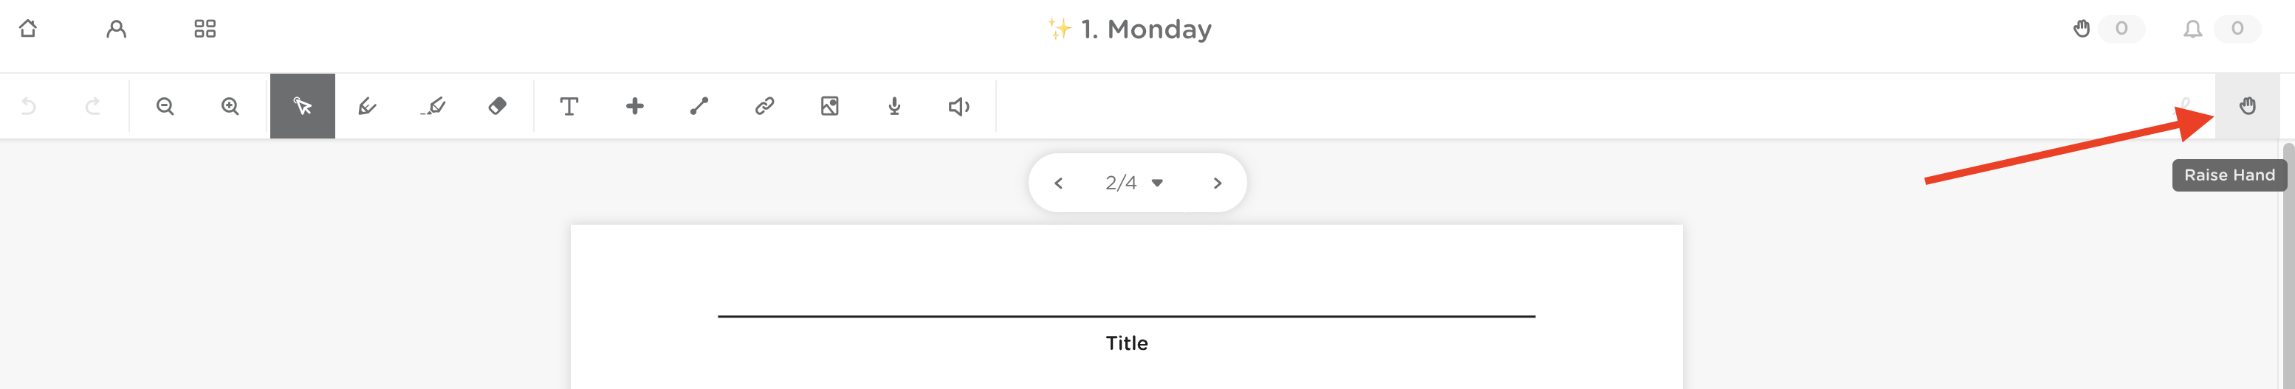Screen dimensions: 2295x389
Task: Toggle the Raise Hand button
Action: [2247, 107]
